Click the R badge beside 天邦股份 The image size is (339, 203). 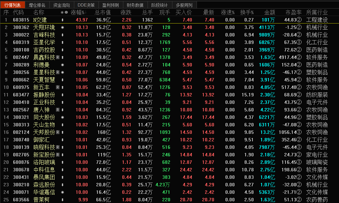click(x=58, y=132)
